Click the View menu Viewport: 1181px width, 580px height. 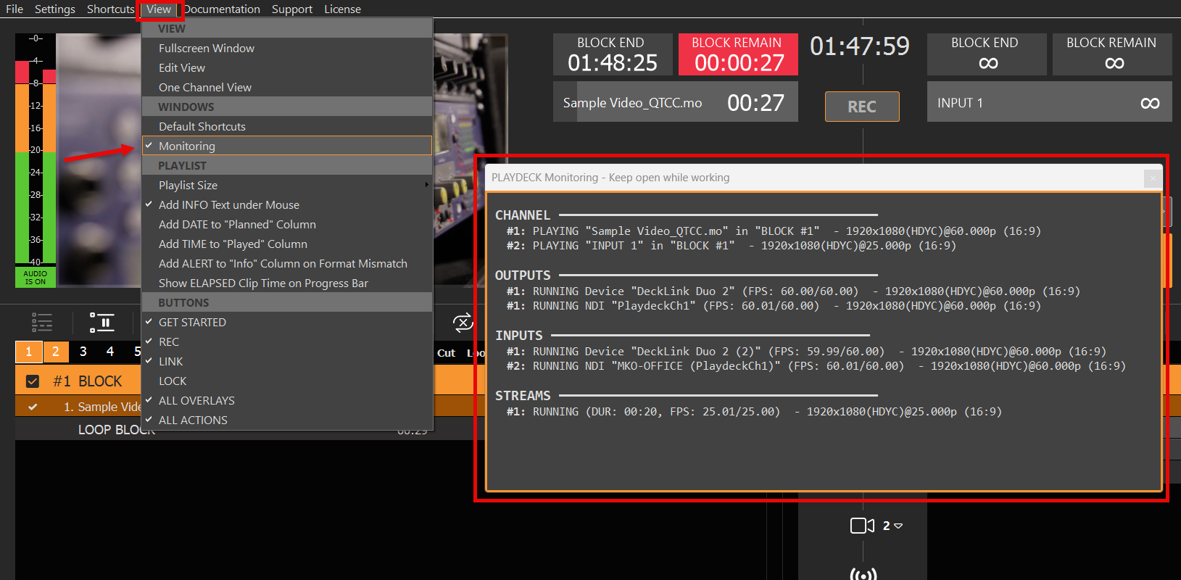159,9
